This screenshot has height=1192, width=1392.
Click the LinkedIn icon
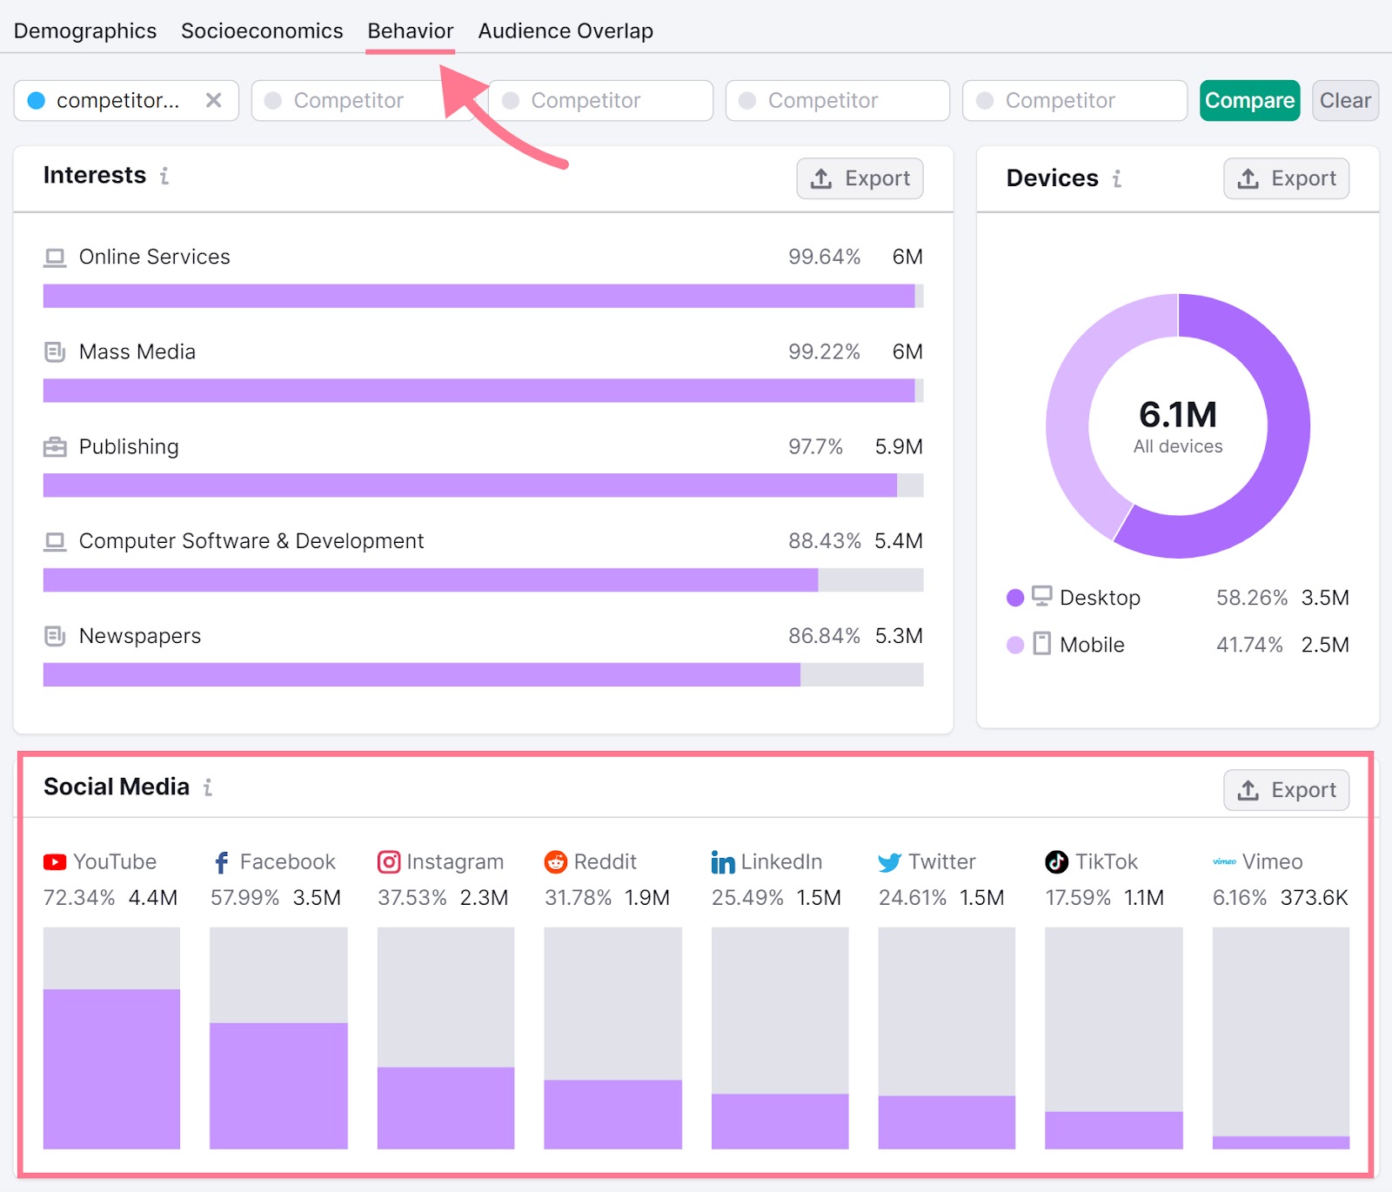[x=722, y=863]
